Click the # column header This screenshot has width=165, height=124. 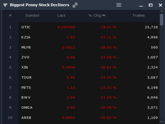pyautogui.click(x=10, y=16)
